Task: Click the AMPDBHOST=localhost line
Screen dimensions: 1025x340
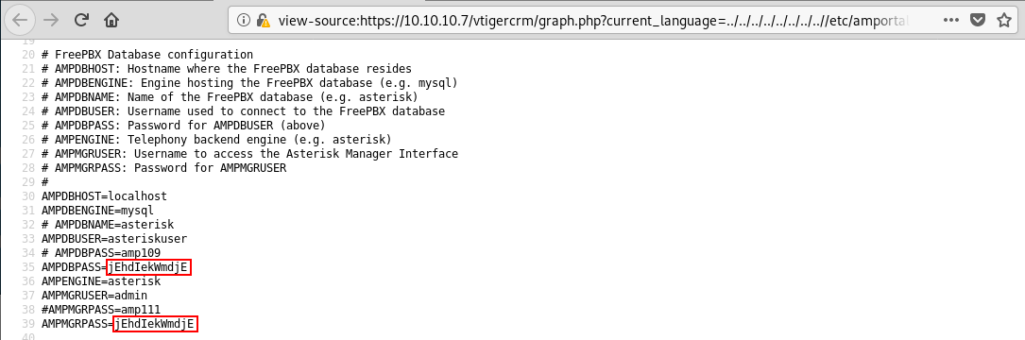Action: click(x=104, y=196)
